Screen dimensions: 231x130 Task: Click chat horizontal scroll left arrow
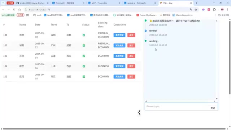point(146,101)
